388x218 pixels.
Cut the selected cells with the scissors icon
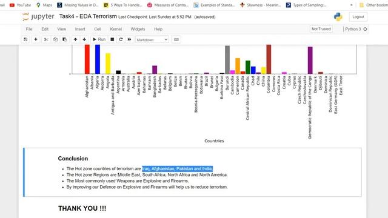[x=46, y=39]
